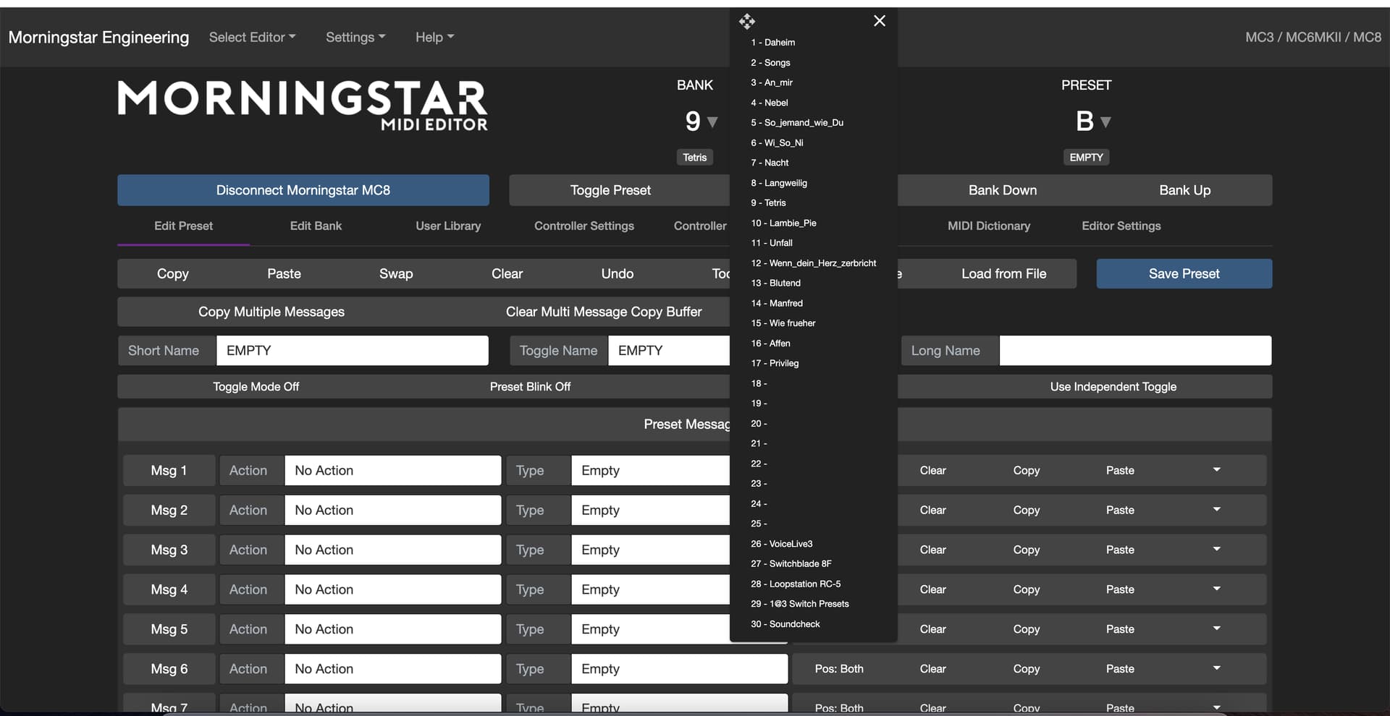Open the MIDI Dictionary tab

[989, 226]
